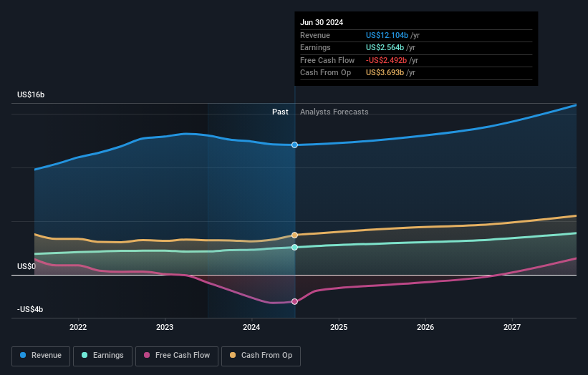This screenshot has width=588, height=375.
Task: Click the US$16b y-axis label
Action: click(x=31, y=94)
